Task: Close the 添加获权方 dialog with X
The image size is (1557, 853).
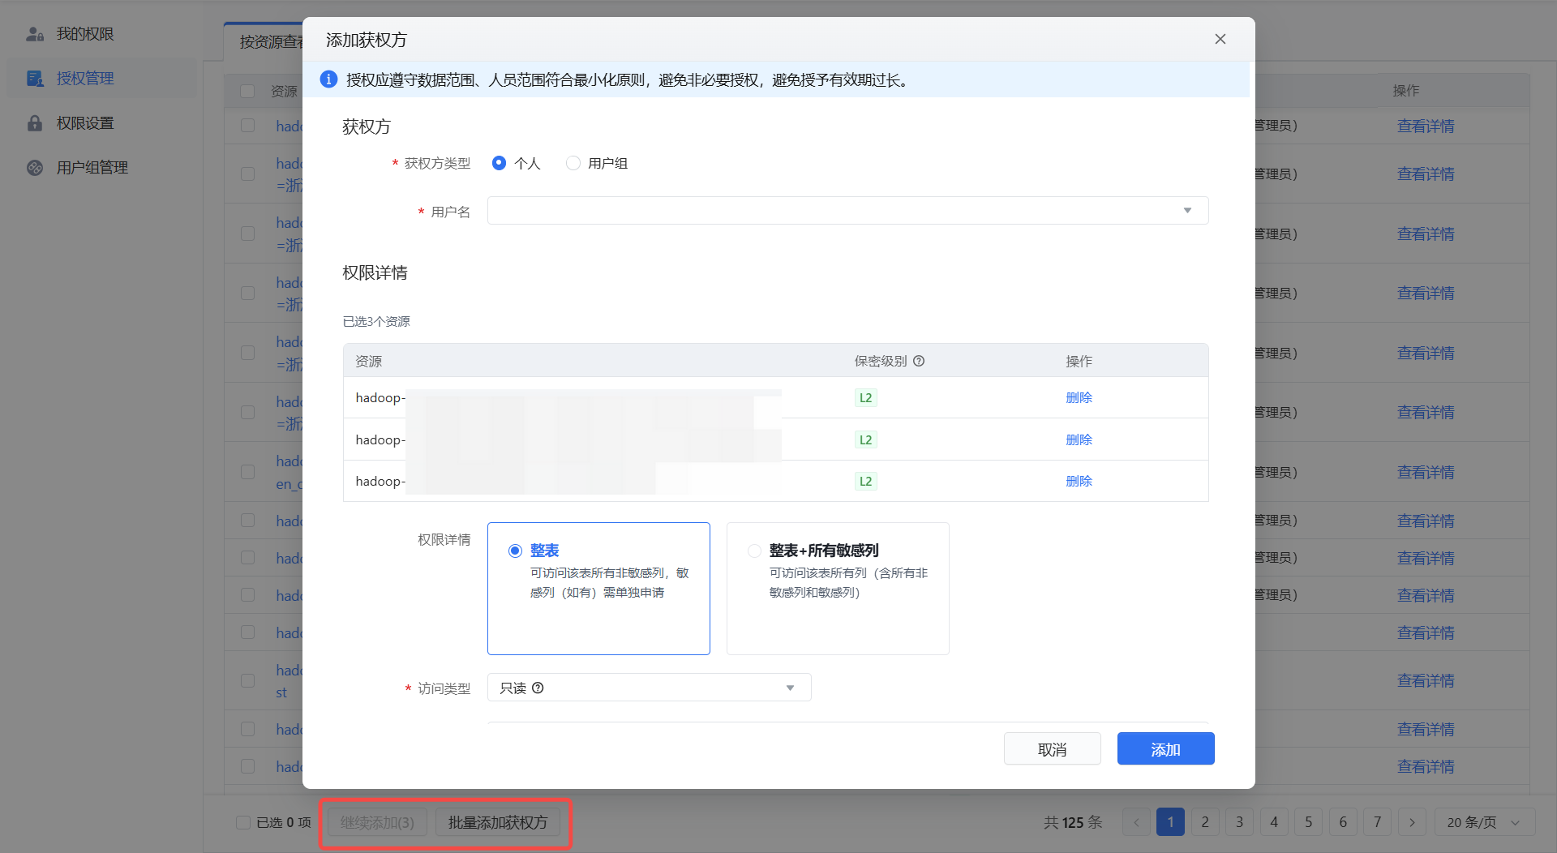Action: [1220, 40]
